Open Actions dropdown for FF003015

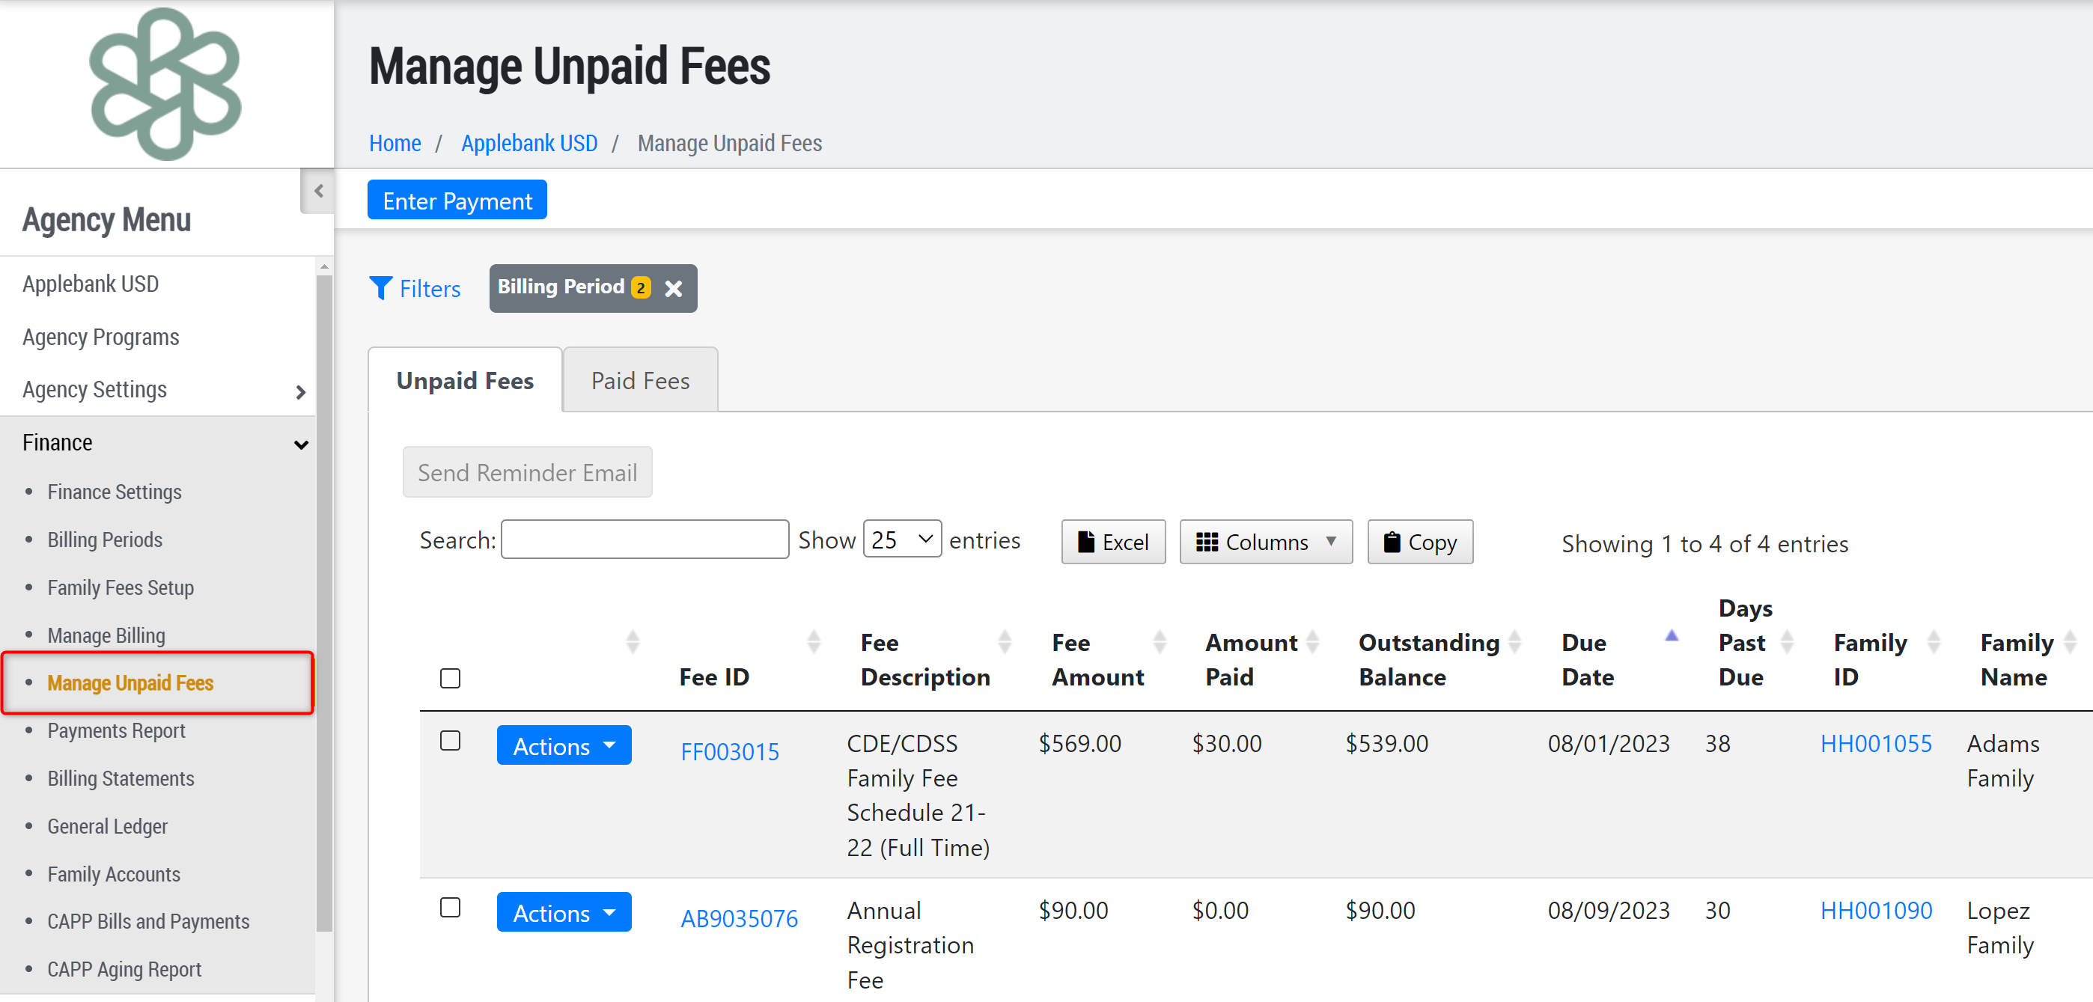point(564,745)
